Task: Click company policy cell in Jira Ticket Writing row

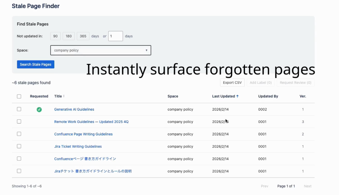Action: 180,146
